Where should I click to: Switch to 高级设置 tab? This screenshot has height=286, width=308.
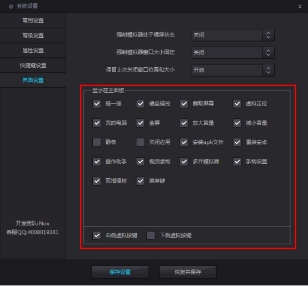pyautogui.click(x=33, y=36)
